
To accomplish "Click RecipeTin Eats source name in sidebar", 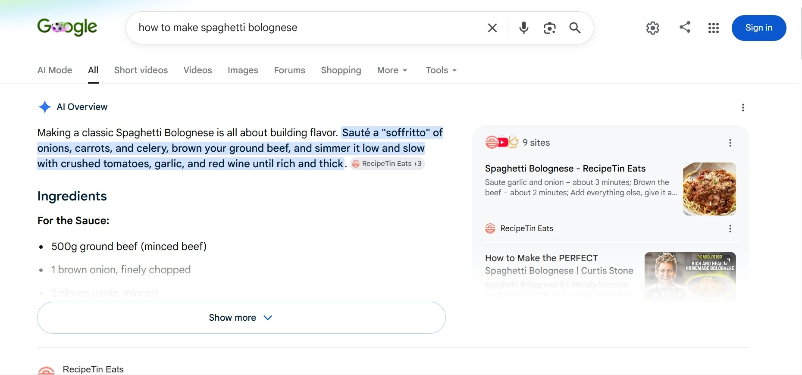I will coord(526,228).
